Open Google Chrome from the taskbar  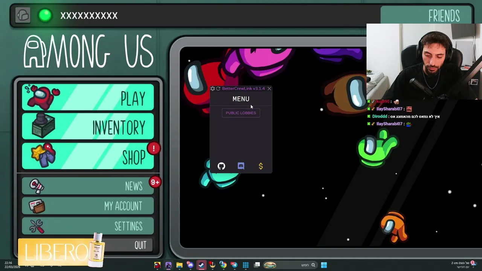point(223,265)
